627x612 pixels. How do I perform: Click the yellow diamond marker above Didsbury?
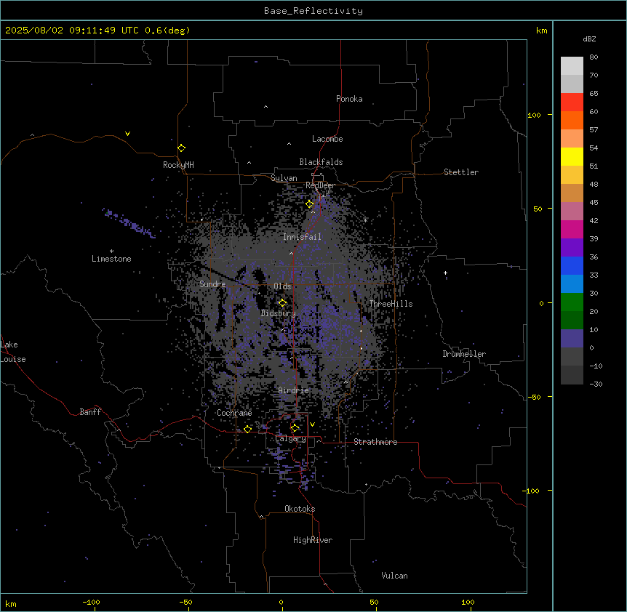282,303
